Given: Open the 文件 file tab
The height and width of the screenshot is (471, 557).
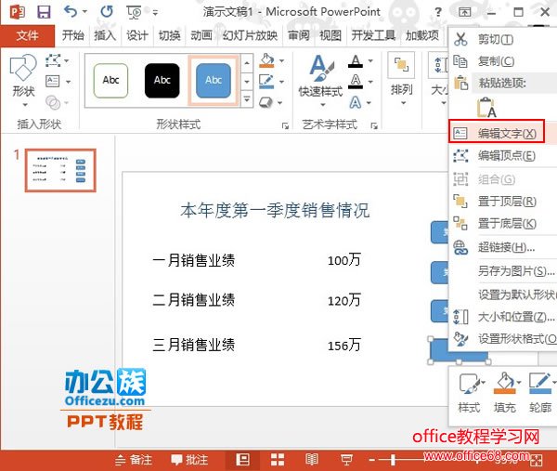Looking at the screenshot, I should (x=27, y=35).
